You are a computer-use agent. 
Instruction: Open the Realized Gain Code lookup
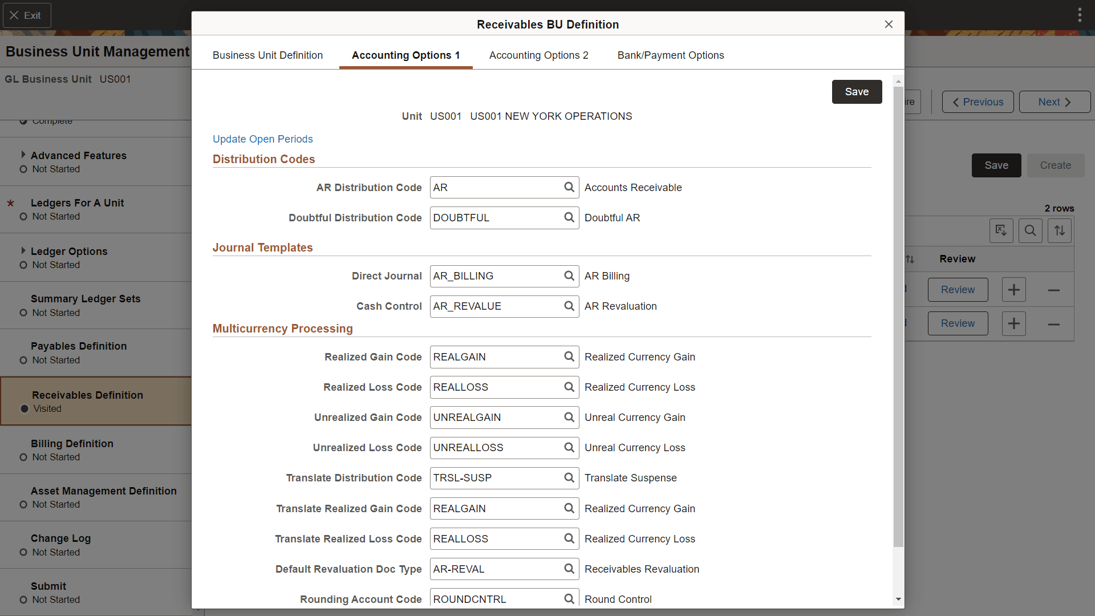click(x=569, y=357)
